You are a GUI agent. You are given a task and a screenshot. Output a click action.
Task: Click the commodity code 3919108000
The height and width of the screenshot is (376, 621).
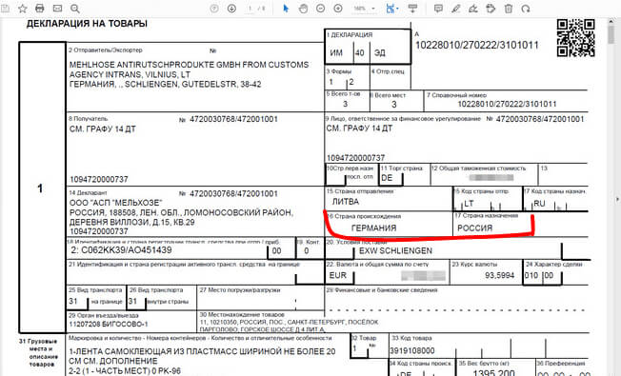[x=412, y=350]
